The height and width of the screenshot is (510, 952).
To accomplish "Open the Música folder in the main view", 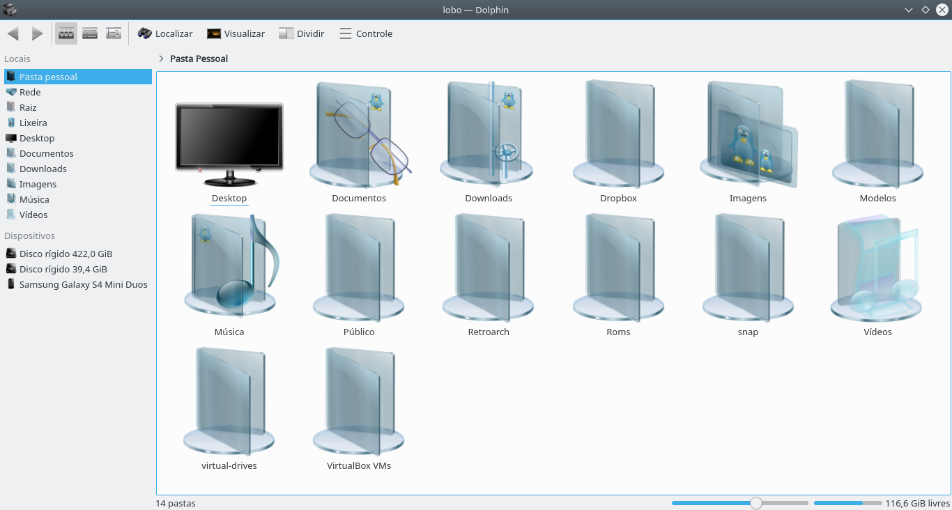I will click(229, 268).
